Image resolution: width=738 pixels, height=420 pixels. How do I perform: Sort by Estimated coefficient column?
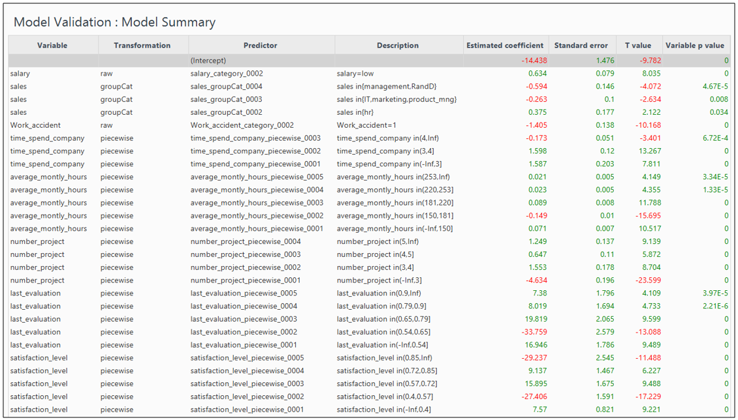pos(504,46)
